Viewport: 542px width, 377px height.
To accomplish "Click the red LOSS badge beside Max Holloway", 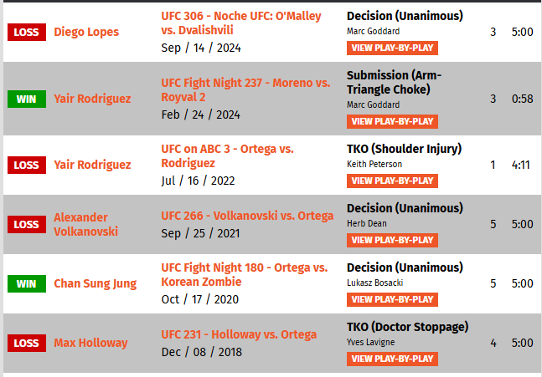I will (x=27, y=343).
